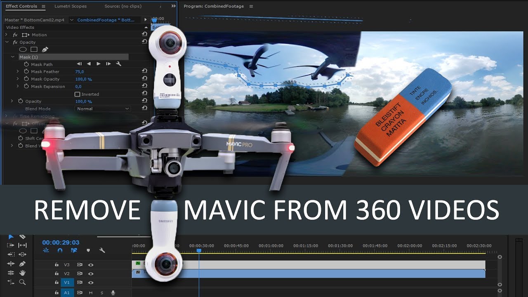Select the timeline Pen tool
This screenshot has width=528, height=297.
[23, 264]
